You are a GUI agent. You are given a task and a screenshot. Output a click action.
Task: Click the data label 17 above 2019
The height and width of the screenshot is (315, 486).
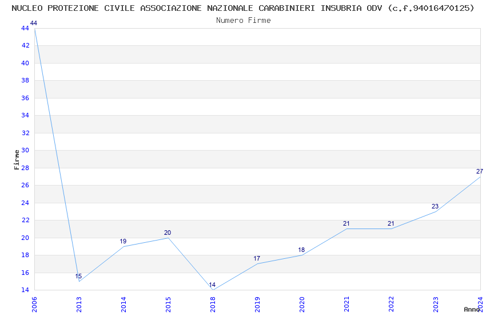click(257, 258)
